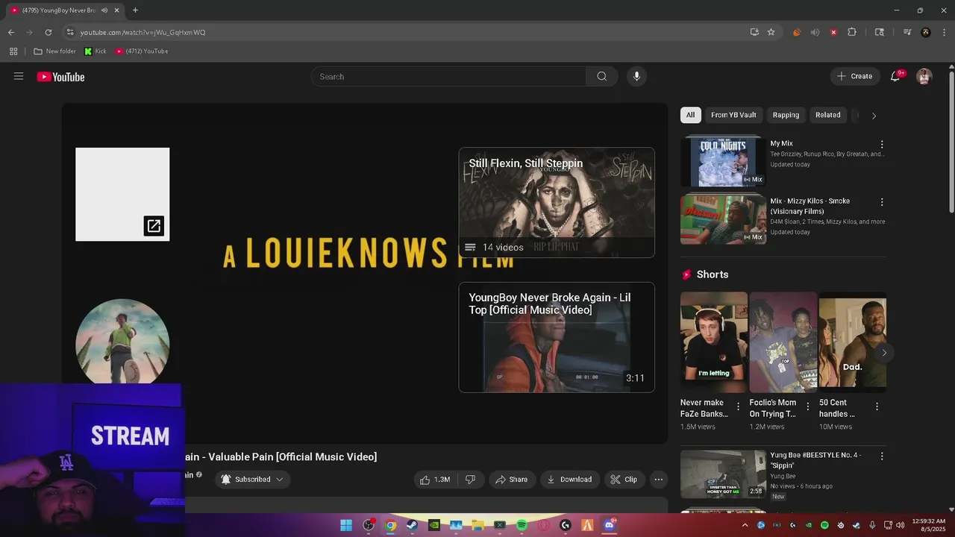955x537 pixels.
Task: Open options for Yung Bee #BEESTYLE video
Action: [882, 456]
